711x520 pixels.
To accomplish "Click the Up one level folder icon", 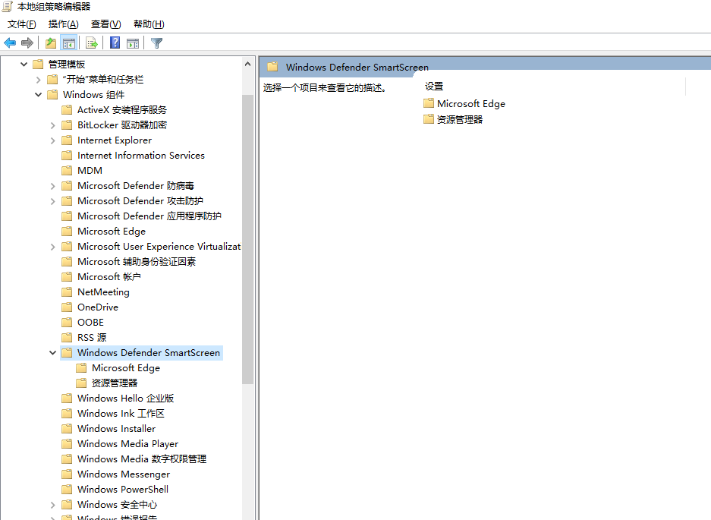I will point(51,43).
